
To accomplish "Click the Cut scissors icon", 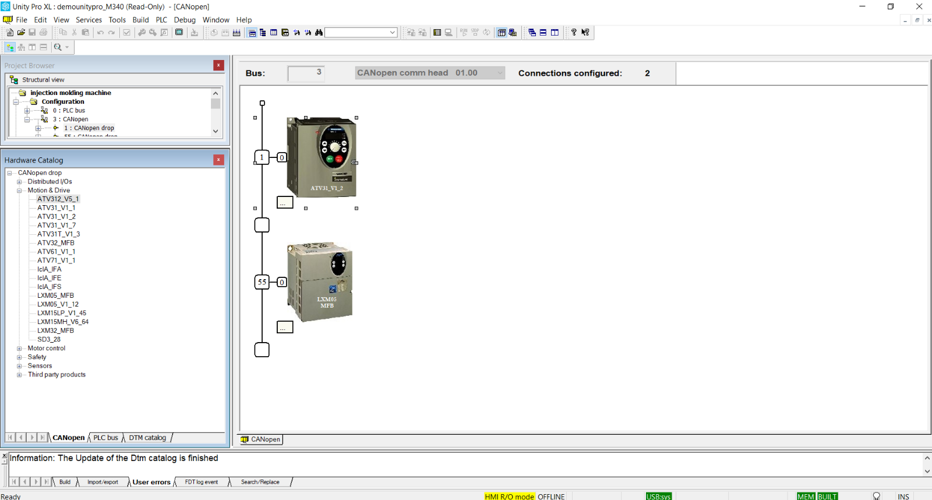I will point(74,33).
